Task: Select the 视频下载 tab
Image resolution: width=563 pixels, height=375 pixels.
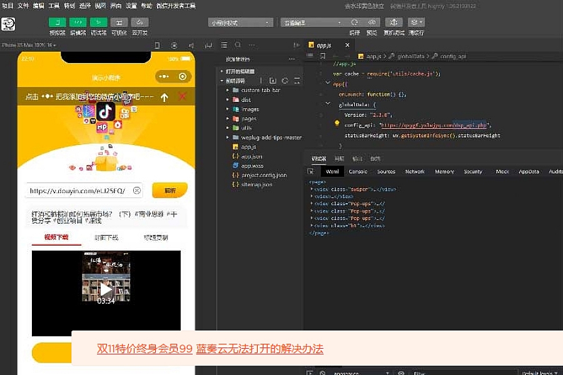Action: 56,237
